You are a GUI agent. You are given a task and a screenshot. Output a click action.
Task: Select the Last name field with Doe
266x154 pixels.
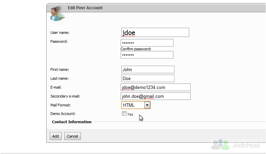148,78
